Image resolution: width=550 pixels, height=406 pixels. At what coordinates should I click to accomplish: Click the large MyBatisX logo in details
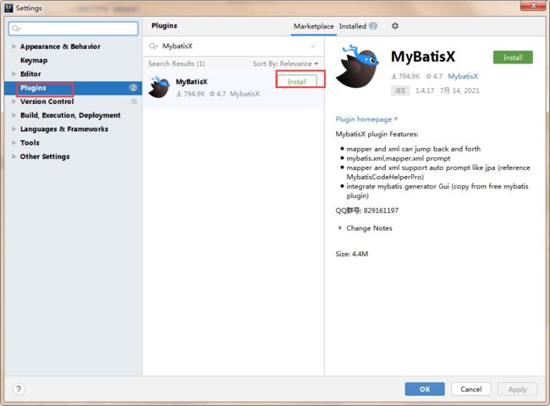(357, 66)
